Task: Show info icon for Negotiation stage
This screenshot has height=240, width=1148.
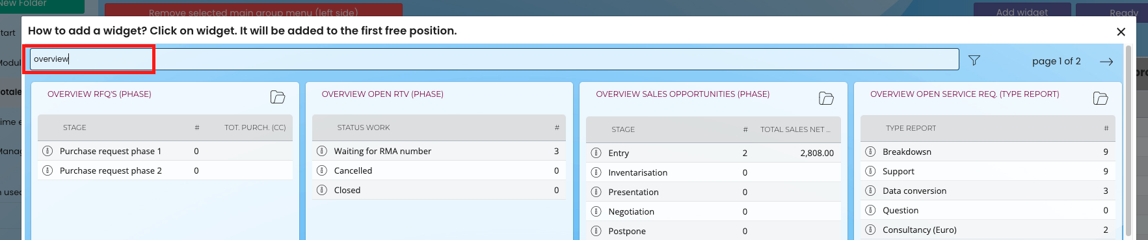Action: click(596, 211)
